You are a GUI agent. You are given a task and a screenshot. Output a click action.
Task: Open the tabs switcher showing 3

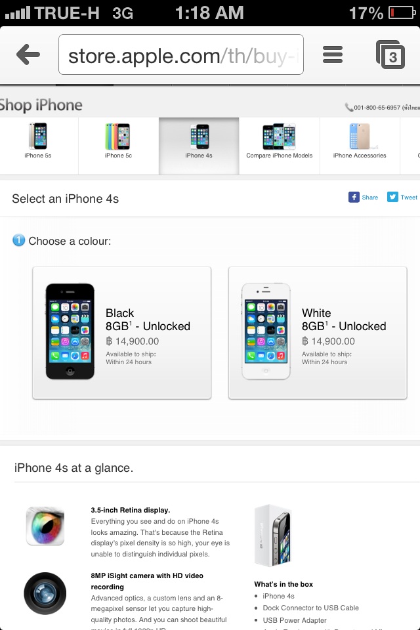[x=390, y=54]
